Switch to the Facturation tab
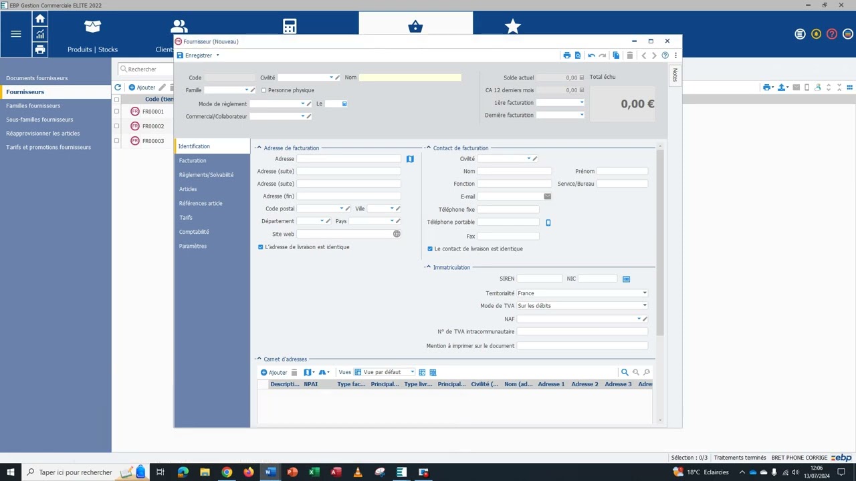 coord(193,160)
